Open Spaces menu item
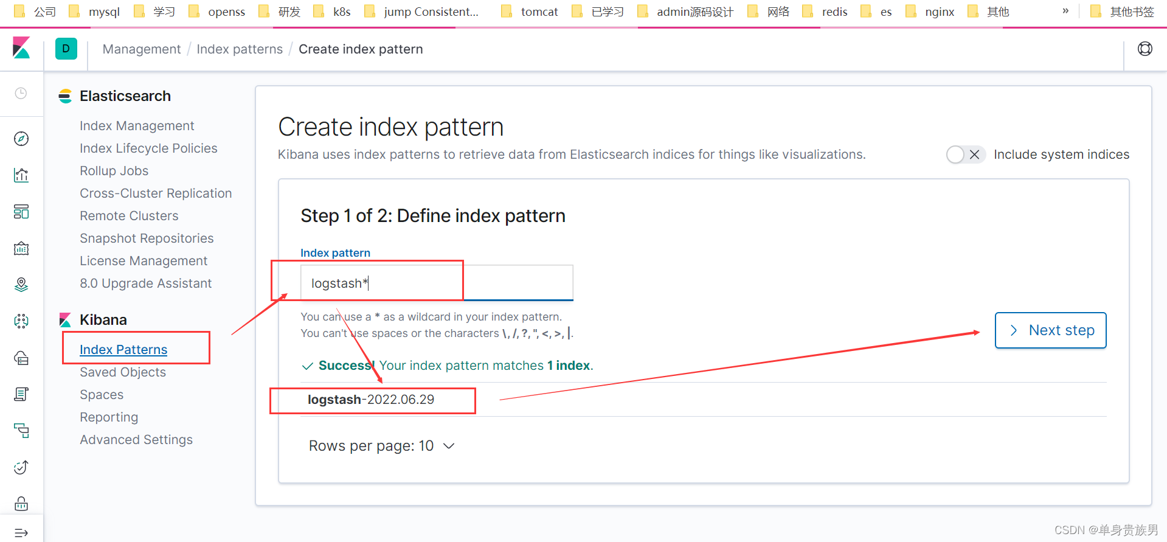Image resolution: width=1167 pixels, height=542 pixels. pyautogui.click(x=102, y=395)
